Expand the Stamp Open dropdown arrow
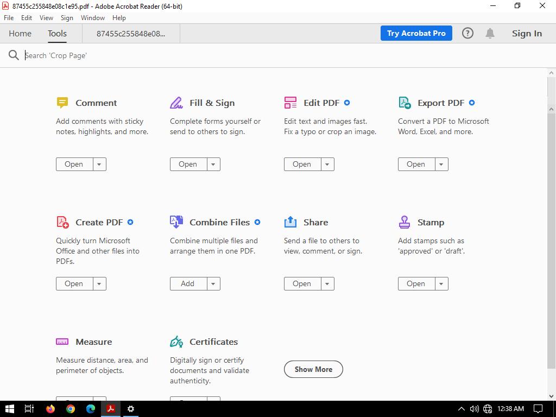The height and width of the screenshot is (417, 556). click(441, 283)
